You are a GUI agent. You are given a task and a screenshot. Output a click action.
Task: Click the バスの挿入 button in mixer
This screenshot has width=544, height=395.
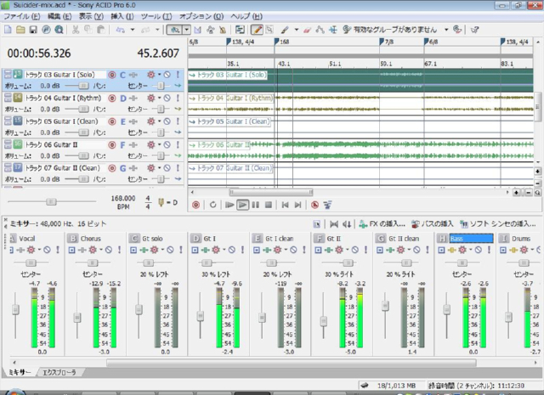point(433,223)
